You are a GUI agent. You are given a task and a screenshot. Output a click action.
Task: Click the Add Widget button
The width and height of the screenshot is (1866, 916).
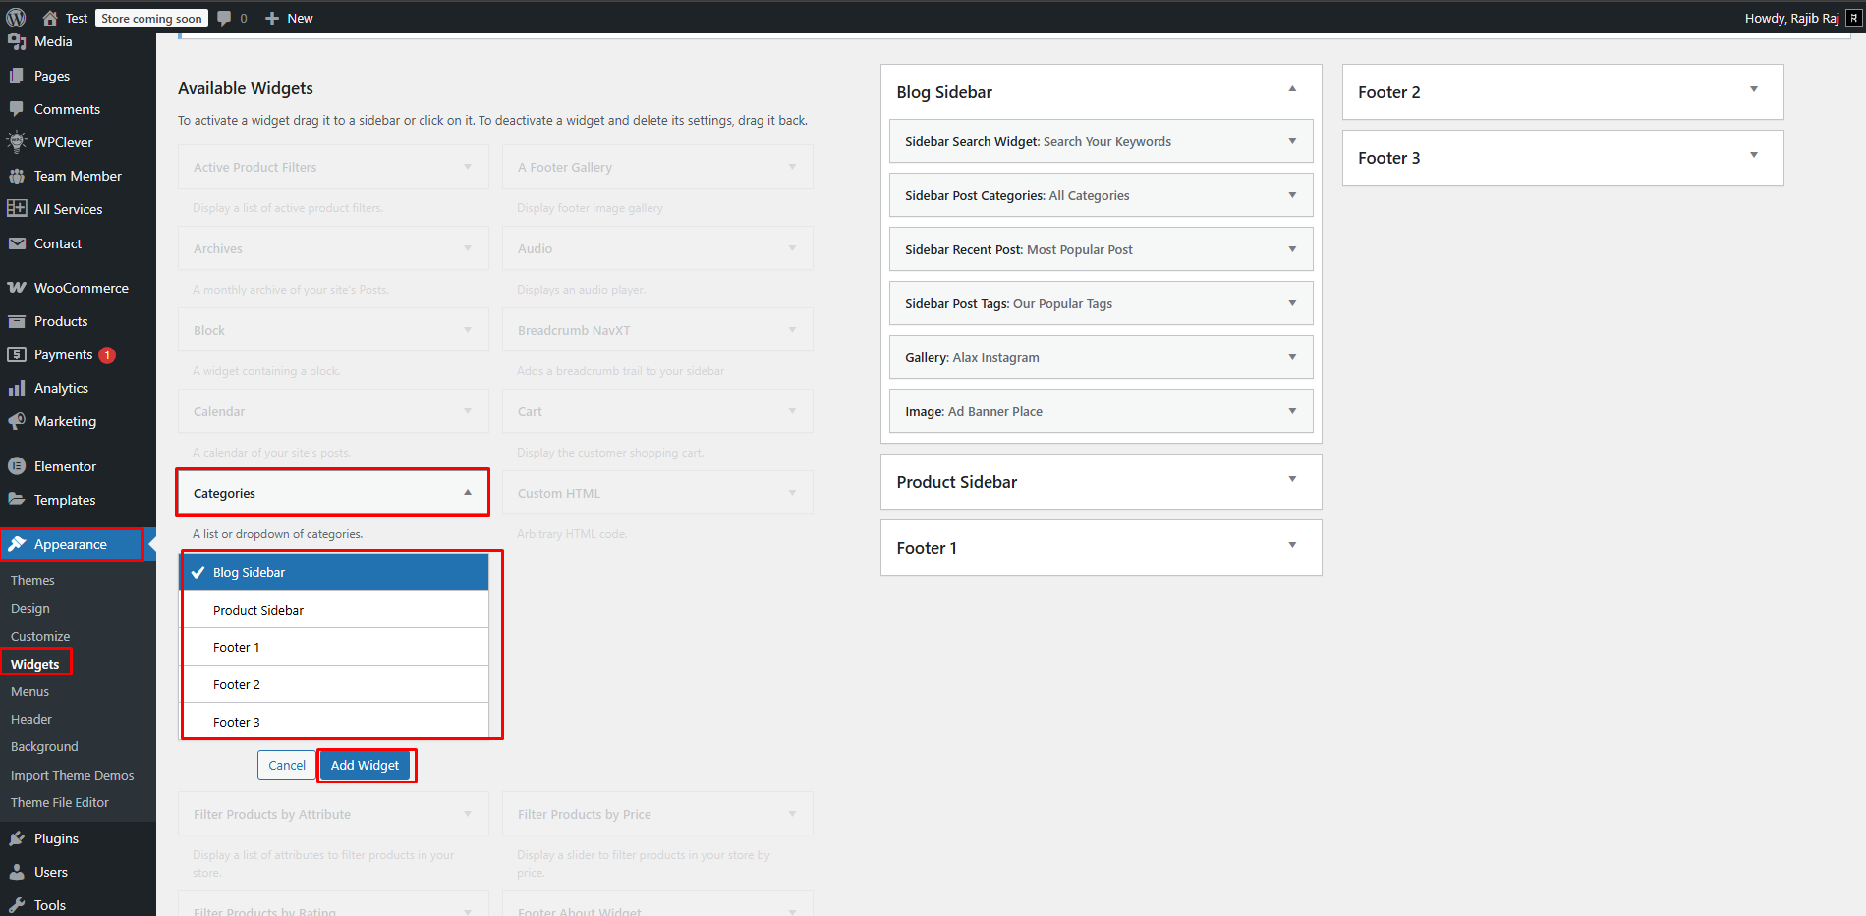pos(365,765)
